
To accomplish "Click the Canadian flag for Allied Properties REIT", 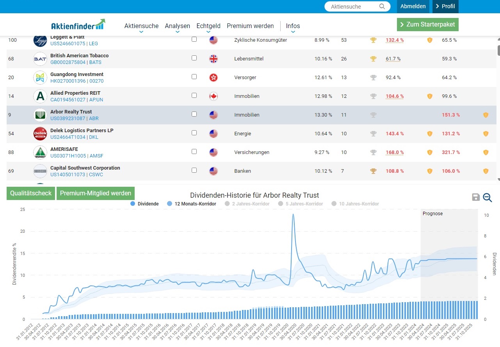I will 214,96.
